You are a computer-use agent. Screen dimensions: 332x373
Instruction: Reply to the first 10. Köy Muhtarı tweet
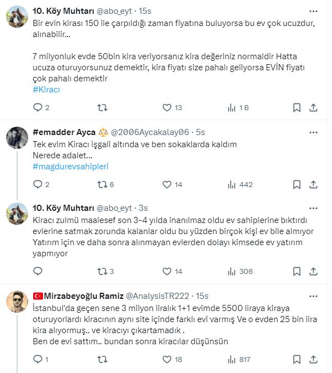click(x=38, y=107)
